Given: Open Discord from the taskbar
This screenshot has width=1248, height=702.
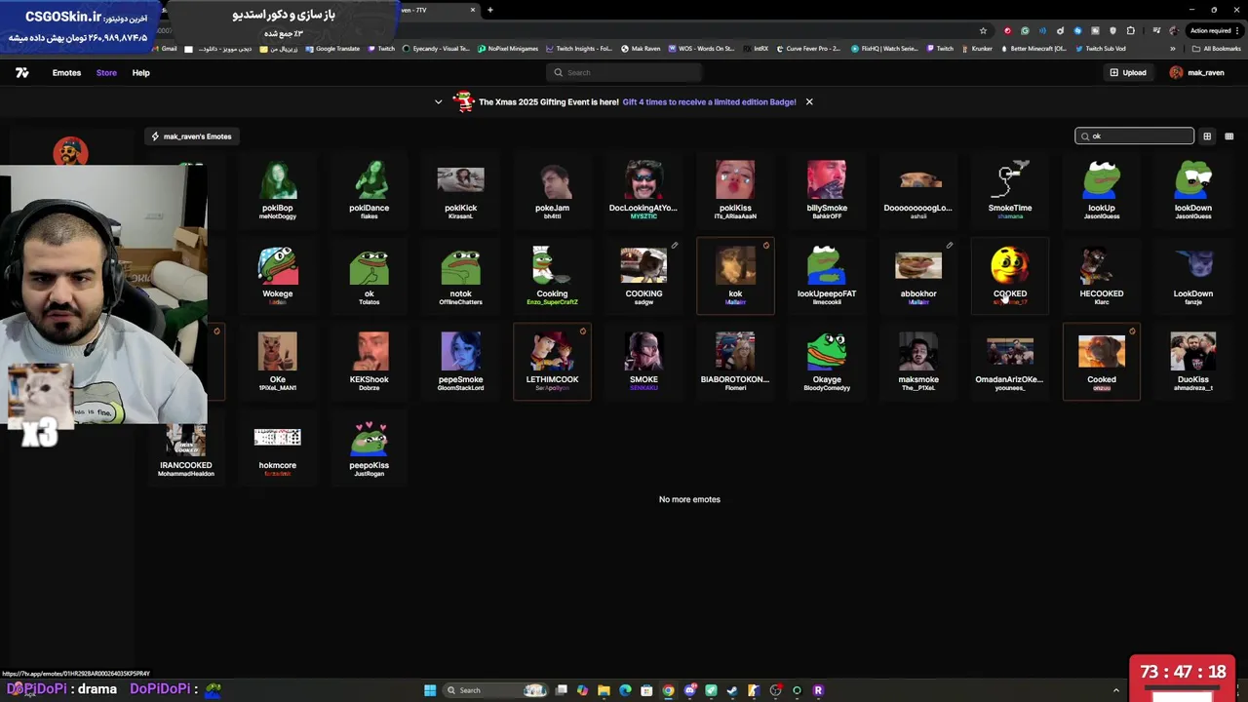Looking at the screenshot, I should 689,690.
